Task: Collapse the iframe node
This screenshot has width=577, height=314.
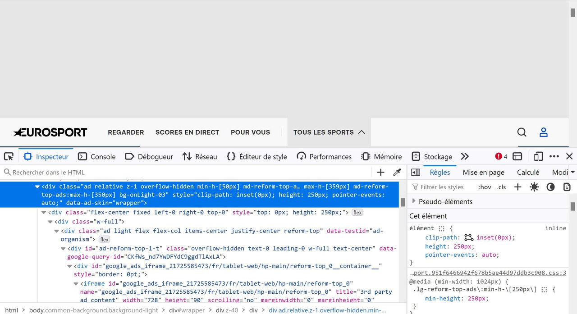Action: click(x=76, y=283)
